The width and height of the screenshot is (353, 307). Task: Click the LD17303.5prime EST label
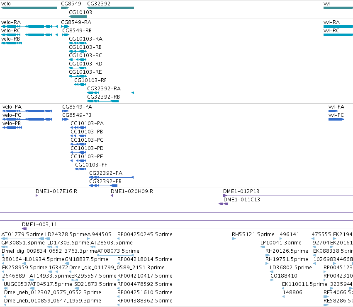[x=68, y=243]
